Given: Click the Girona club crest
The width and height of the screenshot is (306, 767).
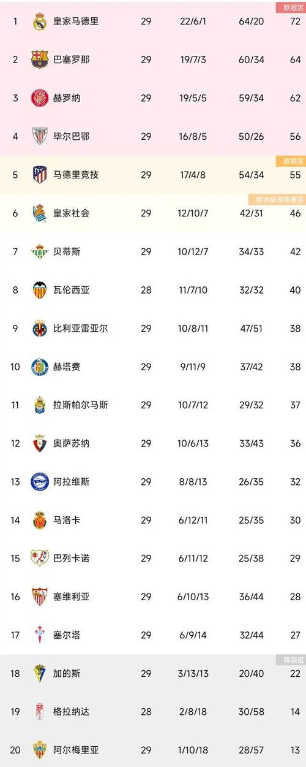Looking at the screenshot, I should (40, 98).
